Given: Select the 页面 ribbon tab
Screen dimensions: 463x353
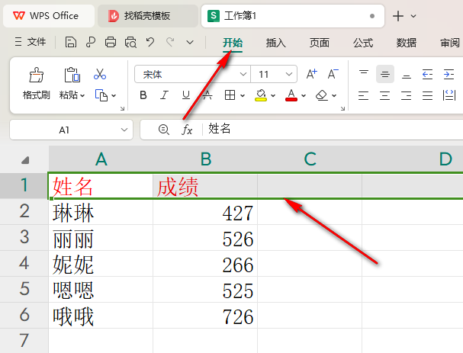Looking at the screenshot, I should pos(319,43).
